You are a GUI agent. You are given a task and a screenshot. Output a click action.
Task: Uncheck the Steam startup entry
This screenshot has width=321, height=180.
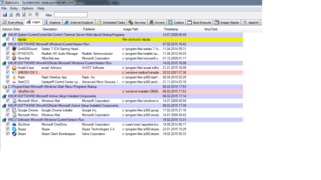point(8,134)
